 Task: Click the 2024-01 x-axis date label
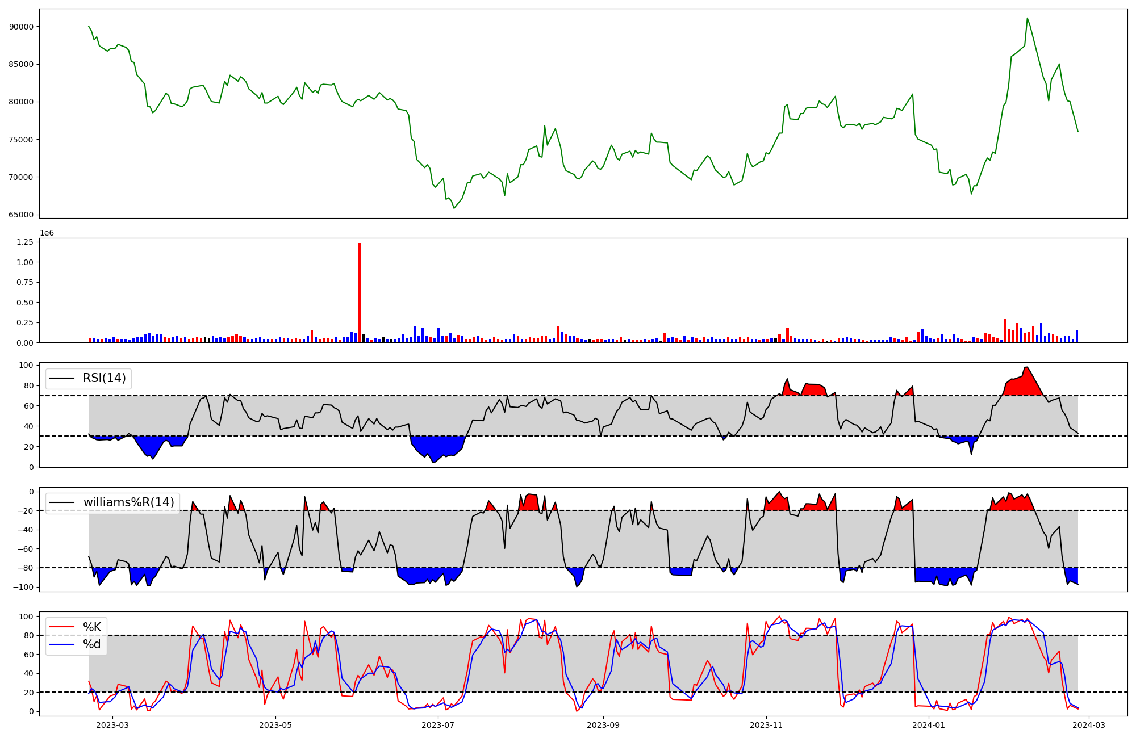pyautogui.click(x=929, y=724)
